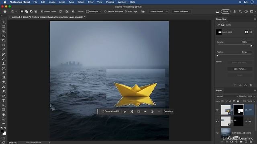This screenshot has height=144, width=257.
Task: Select the Object Selection tool in the left toolbar
Action: [x=3, y=36]
